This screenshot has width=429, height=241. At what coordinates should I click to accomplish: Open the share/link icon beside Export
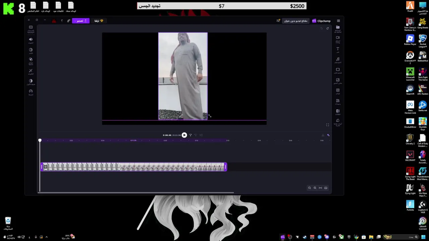69,21
